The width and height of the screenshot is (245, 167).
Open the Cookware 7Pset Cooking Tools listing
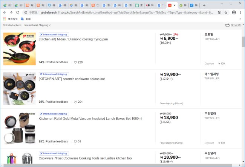(x=85, y=158)
